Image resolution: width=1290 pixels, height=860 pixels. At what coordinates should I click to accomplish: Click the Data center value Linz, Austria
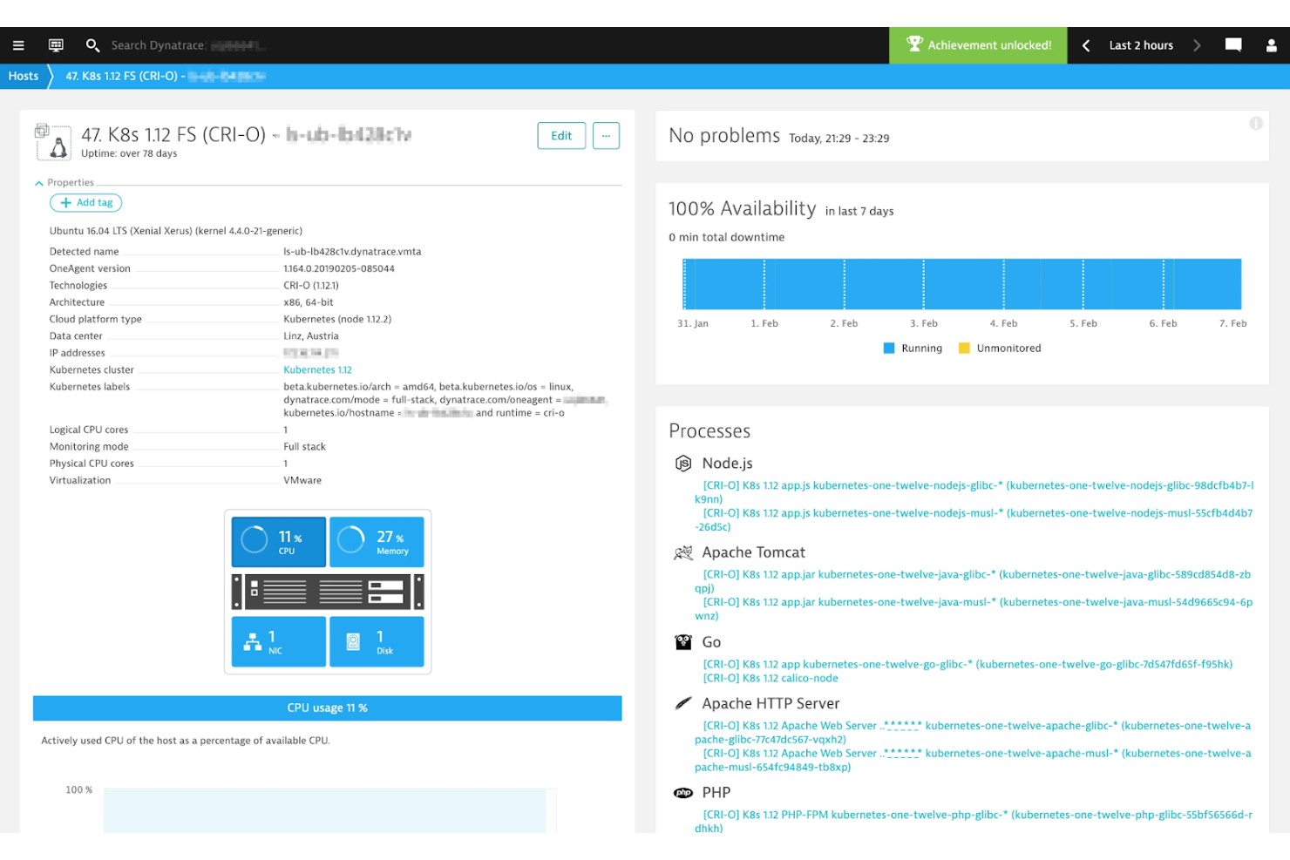coord(311,336)
